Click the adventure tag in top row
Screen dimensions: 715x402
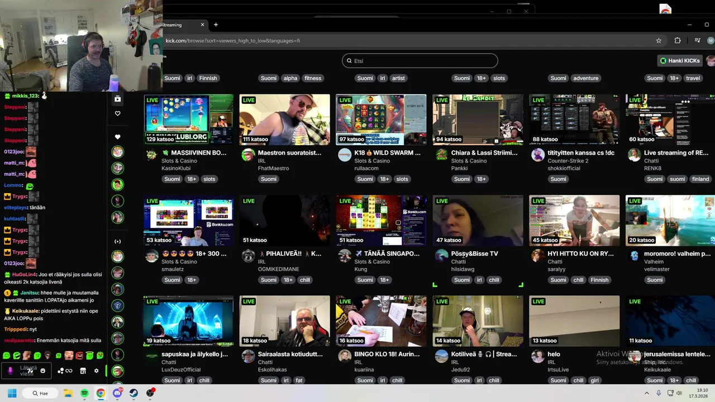pyautogui.click(x=585, y=78)
